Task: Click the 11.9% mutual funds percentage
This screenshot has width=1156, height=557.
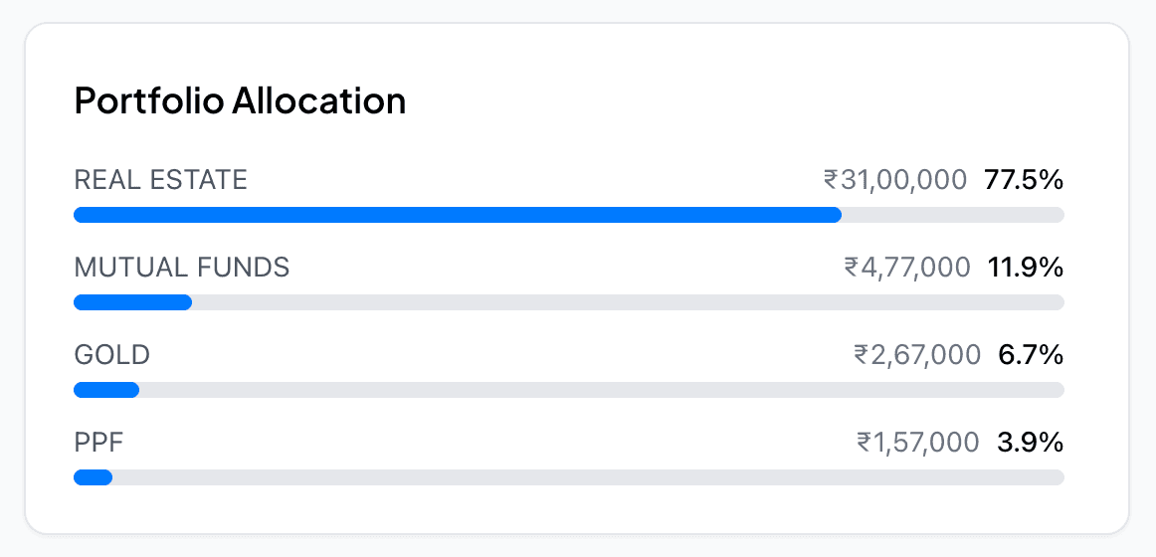Action: [x=1026, y=267]
